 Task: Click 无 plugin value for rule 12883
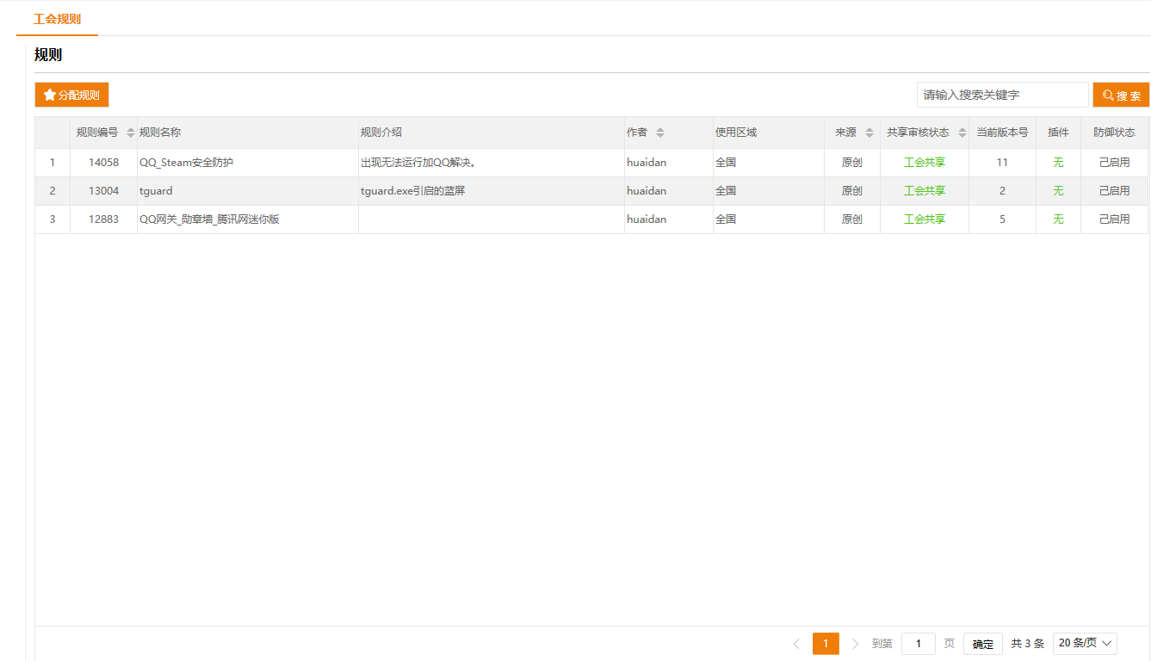[1058, 219]
